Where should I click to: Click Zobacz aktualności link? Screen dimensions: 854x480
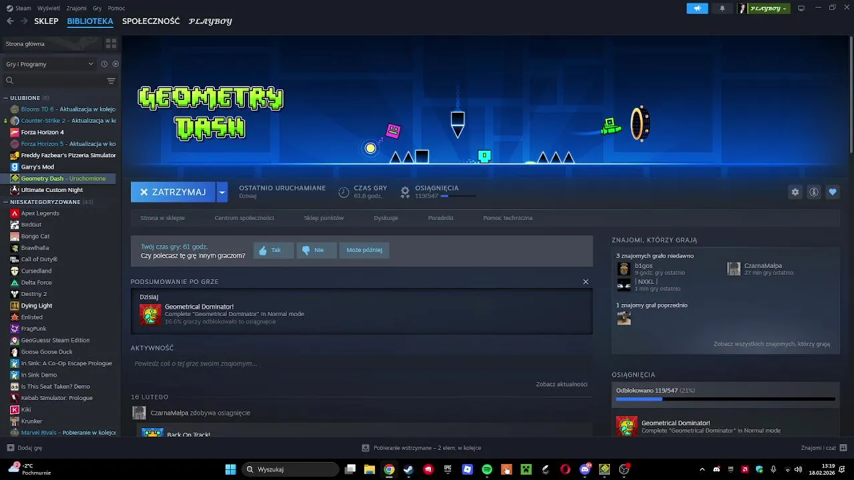562,384
